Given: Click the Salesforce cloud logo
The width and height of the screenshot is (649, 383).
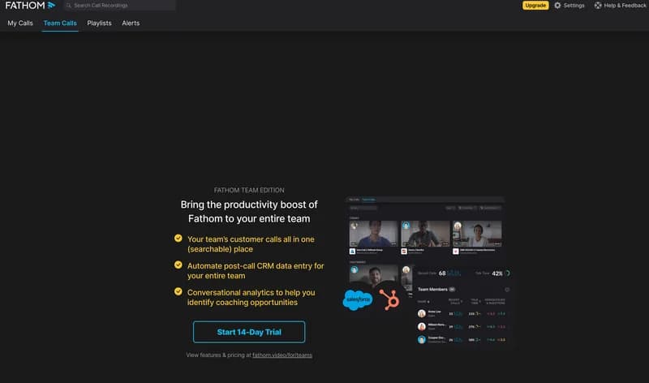Looking at the screenshot, I should coord(358,299).
